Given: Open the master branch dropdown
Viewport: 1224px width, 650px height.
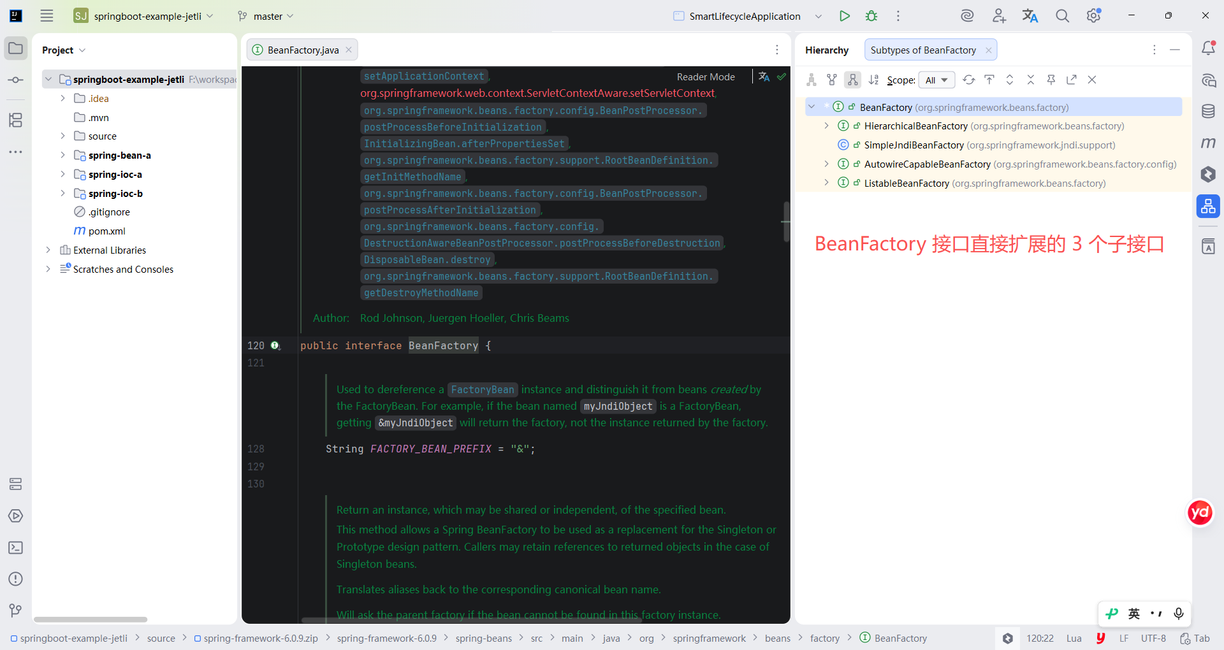Looking at the screenshot, I should pyautogui.click(x=266, y=16).
